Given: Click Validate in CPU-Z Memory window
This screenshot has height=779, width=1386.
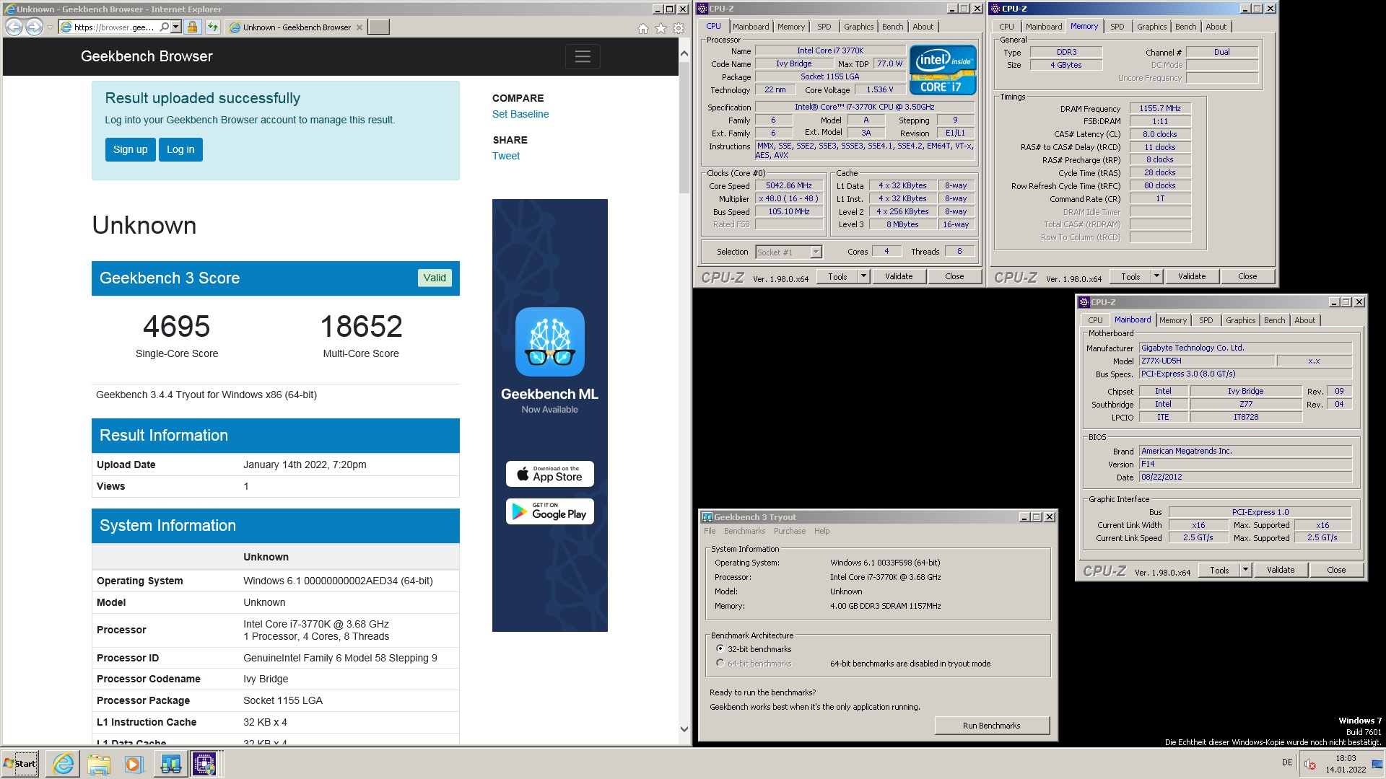Looking at the screenshot, I should coord(1192,276).
